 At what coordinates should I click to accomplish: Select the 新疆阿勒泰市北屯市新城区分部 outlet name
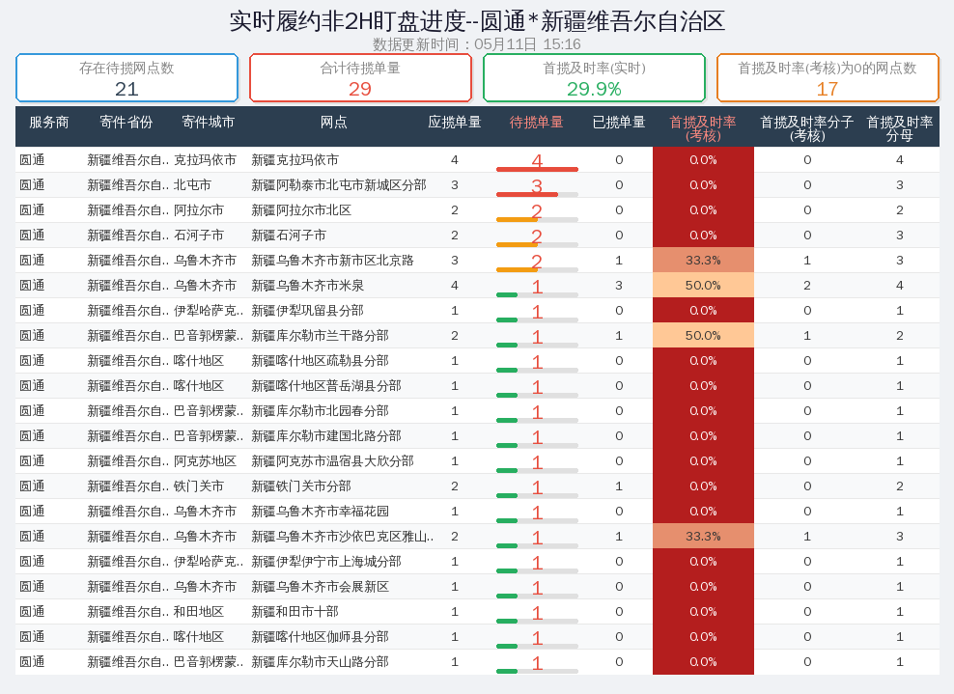339,185
